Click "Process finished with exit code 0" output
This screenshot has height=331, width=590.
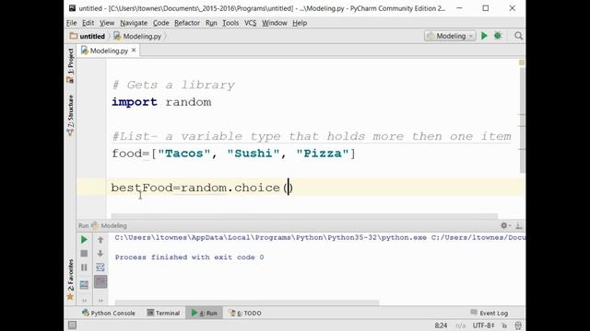pyautogui.click(x=189, y=257)
